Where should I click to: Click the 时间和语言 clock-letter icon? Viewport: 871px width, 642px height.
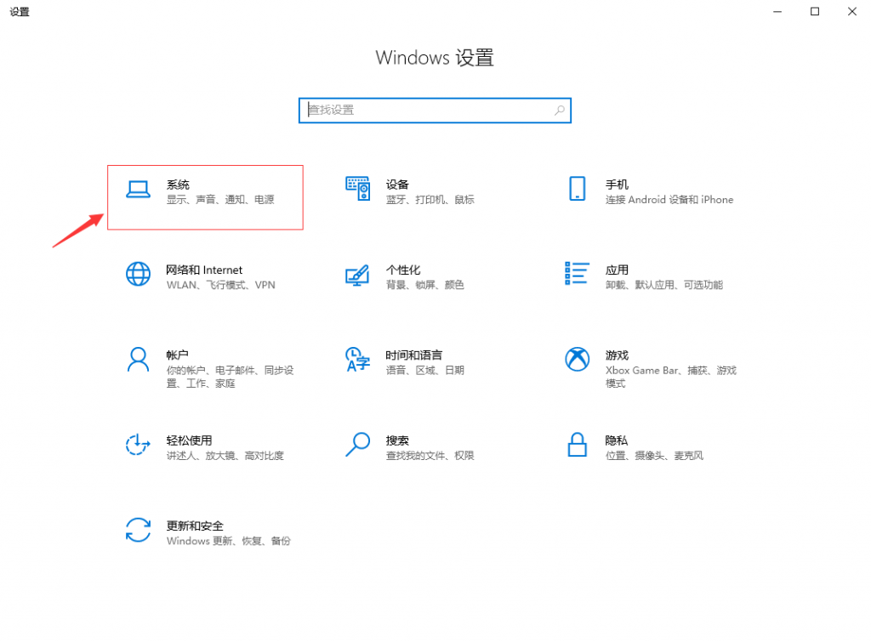coord(358,360)
